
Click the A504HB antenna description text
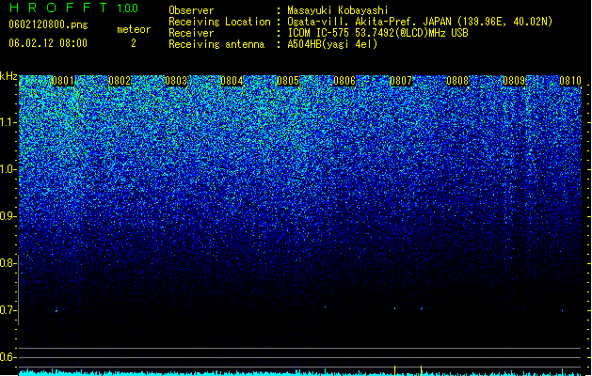tap(332, 44)
